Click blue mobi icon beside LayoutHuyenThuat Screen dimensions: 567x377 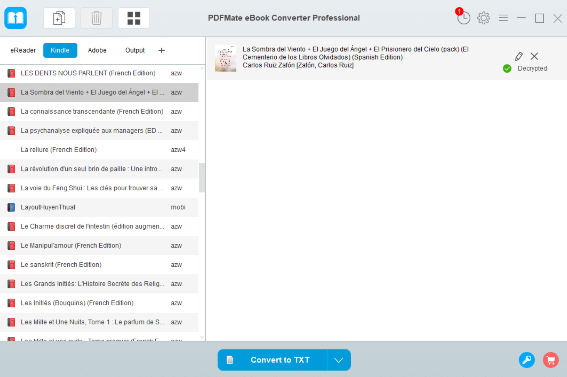coord(11,207)
